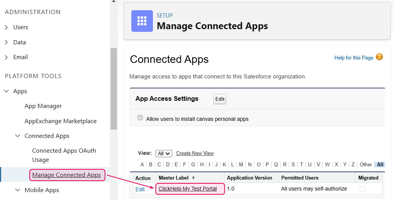Sort by Master Label column header

coord(173,178)
